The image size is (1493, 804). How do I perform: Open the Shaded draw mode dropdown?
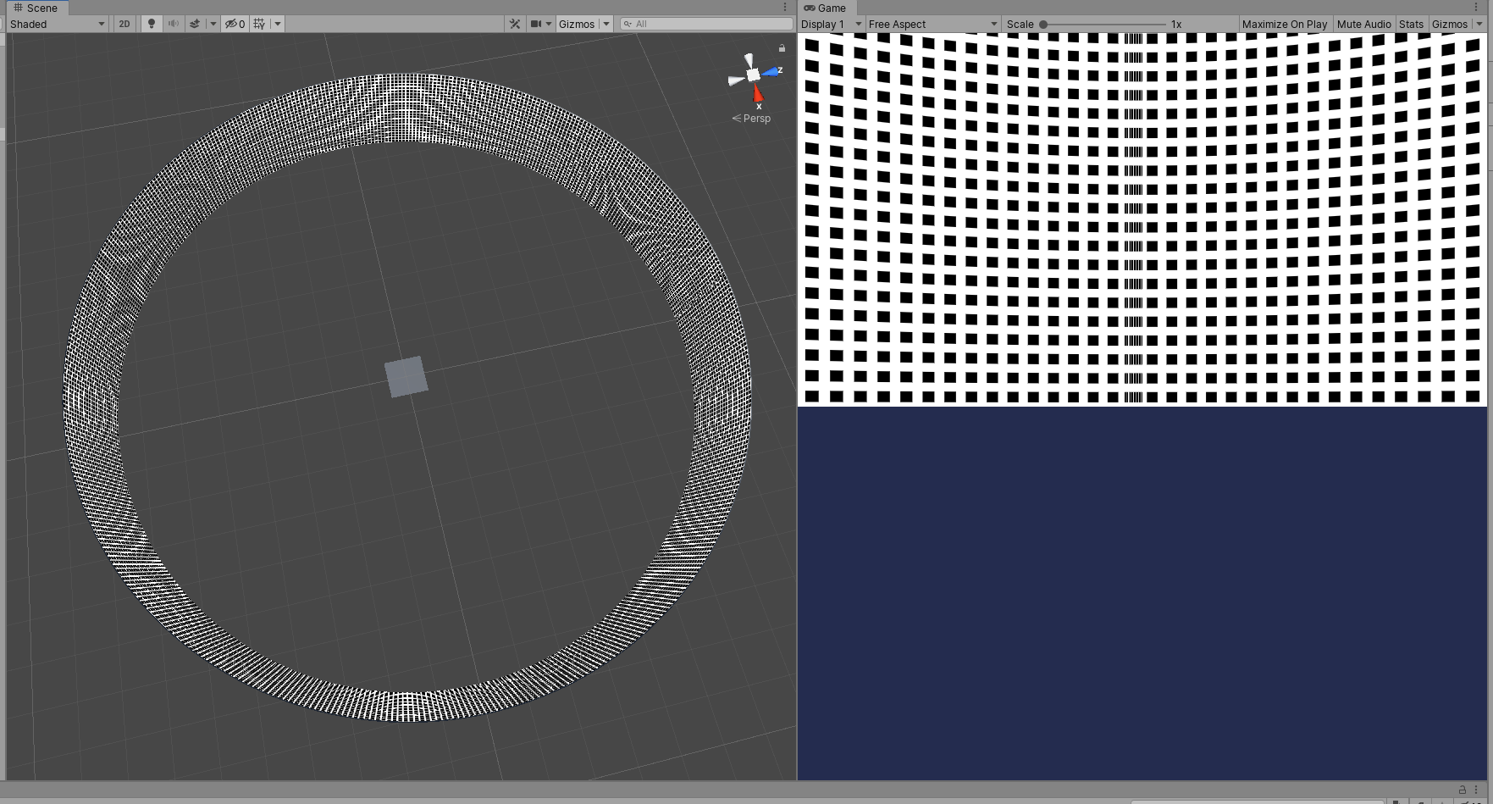(51, 24)
